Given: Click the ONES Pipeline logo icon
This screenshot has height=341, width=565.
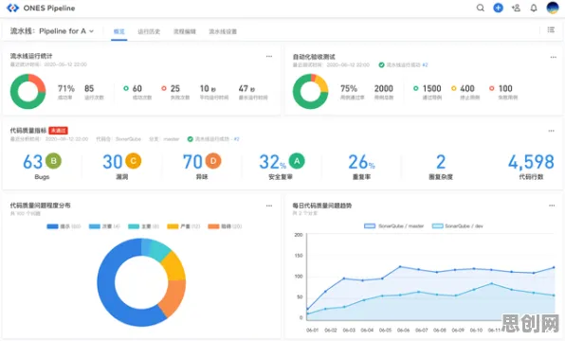Looking at the screenshot, I should click(12, 8).
